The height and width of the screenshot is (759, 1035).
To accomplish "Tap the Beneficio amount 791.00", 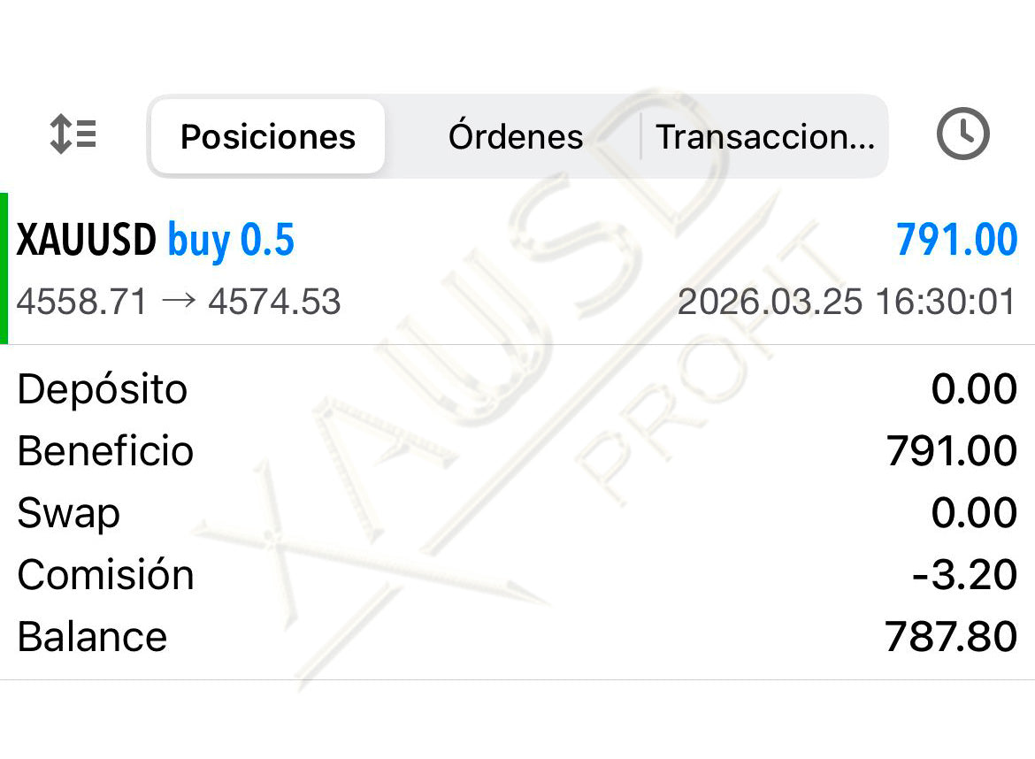I will pos(952,451).
